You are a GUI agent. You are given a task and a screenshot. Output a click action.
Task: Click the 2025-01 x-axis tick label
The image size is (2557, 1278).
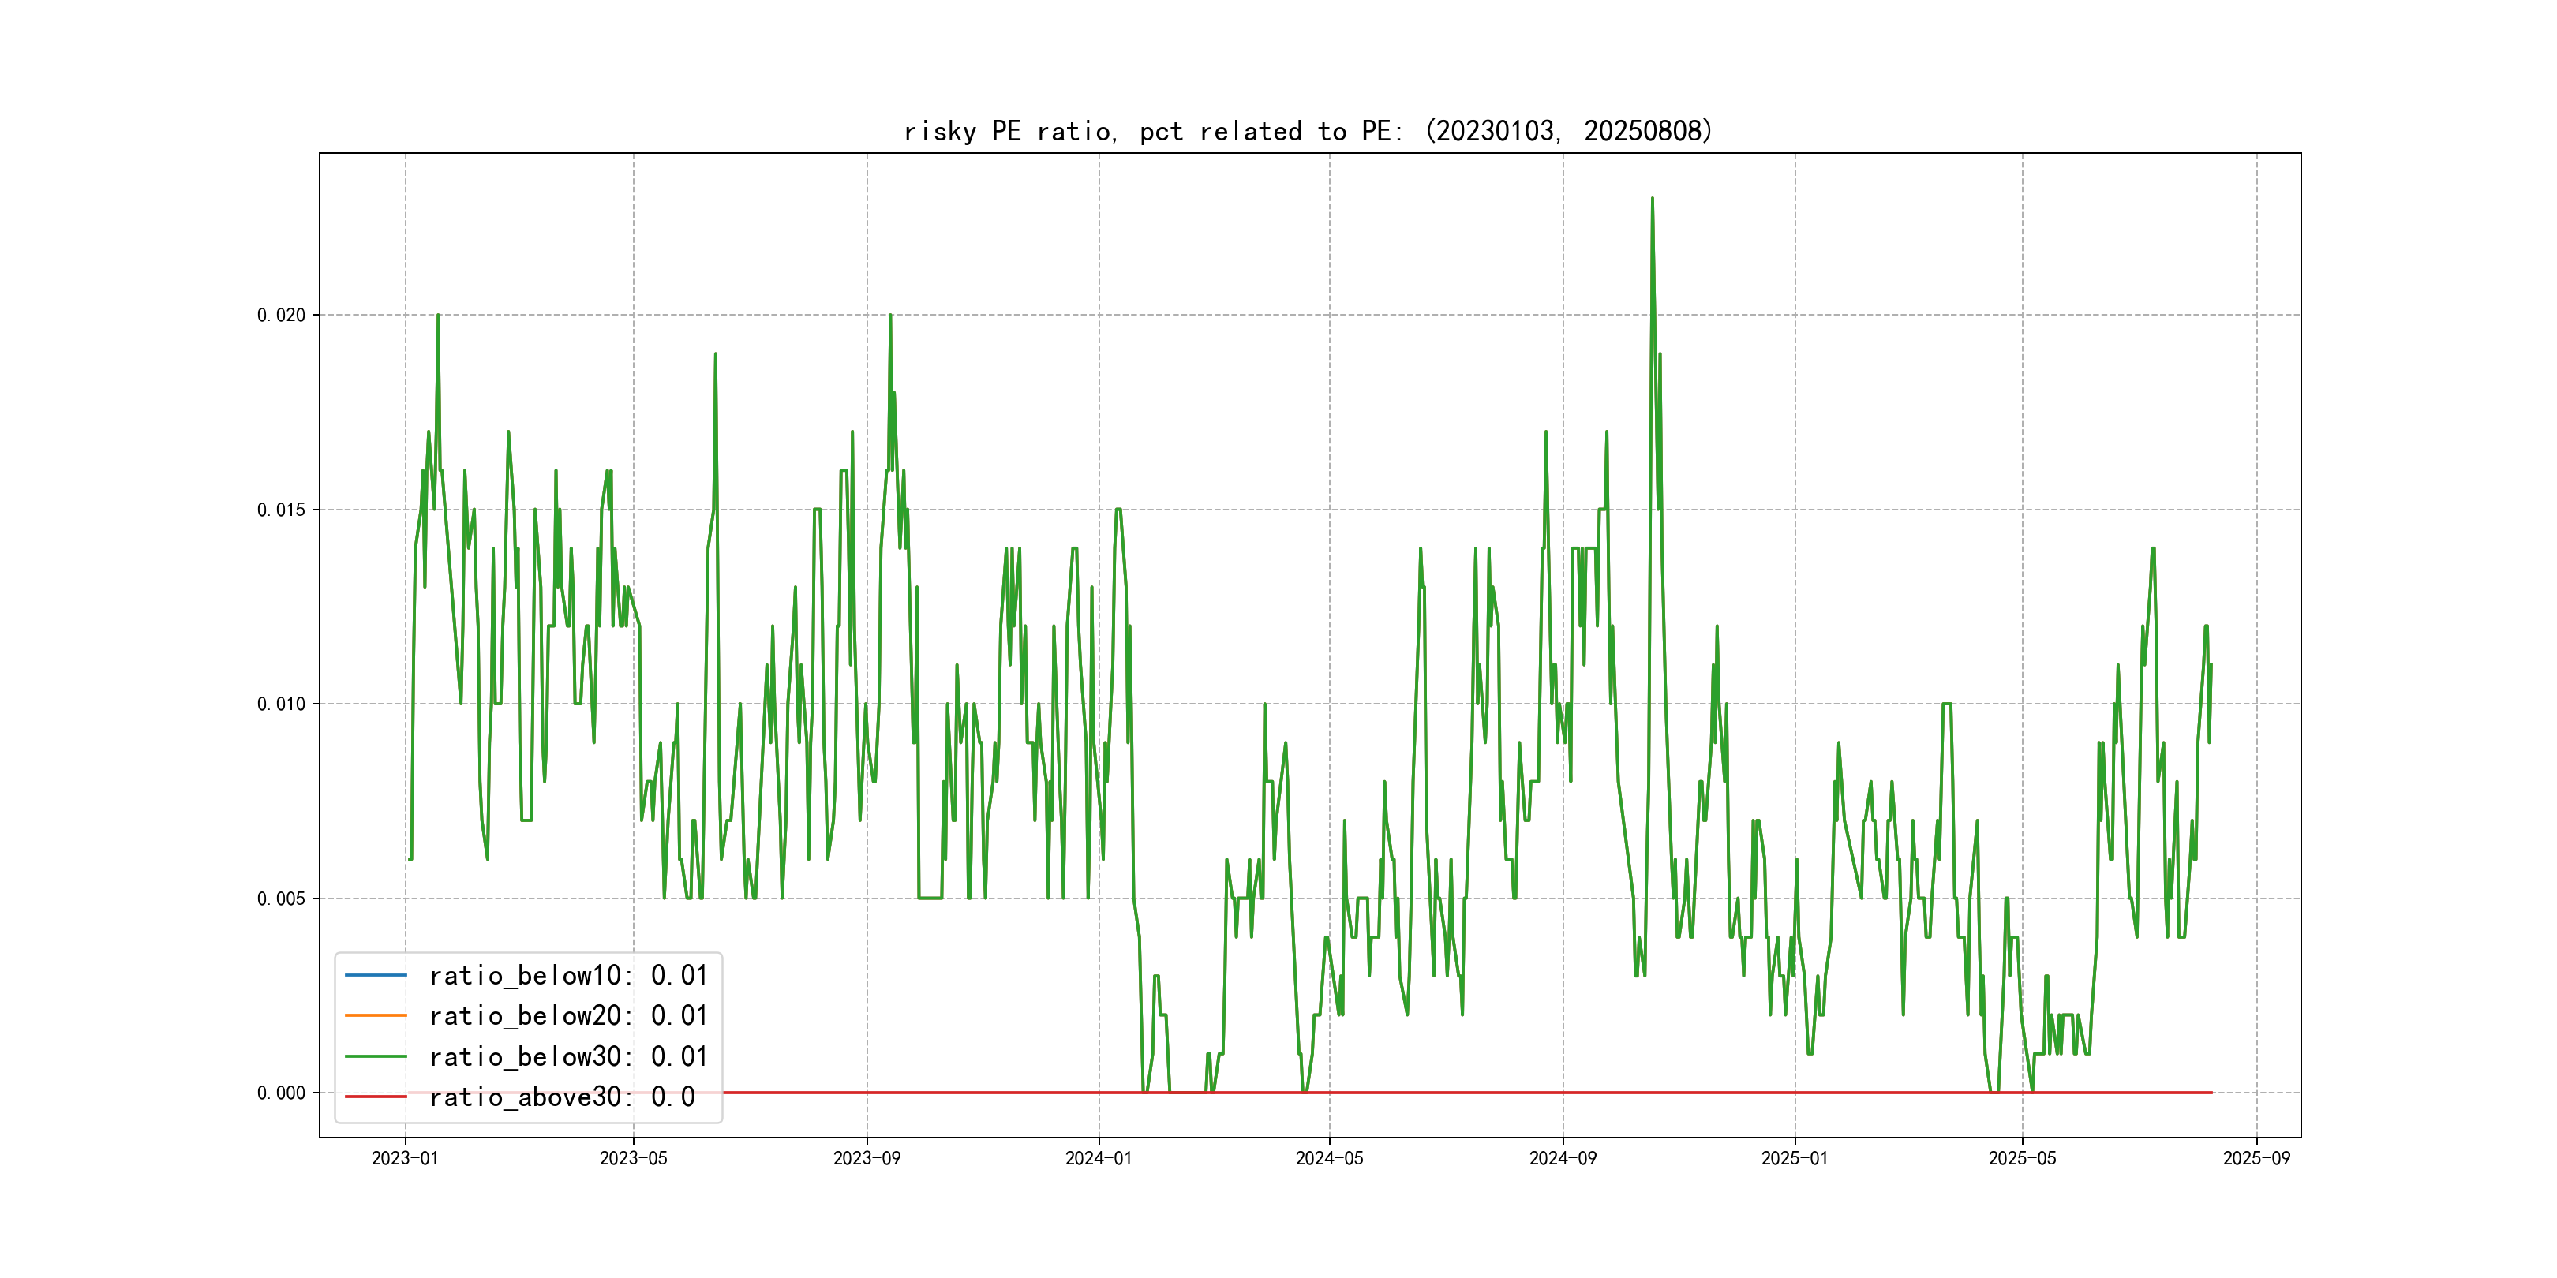click(x=1795, y=1158)
